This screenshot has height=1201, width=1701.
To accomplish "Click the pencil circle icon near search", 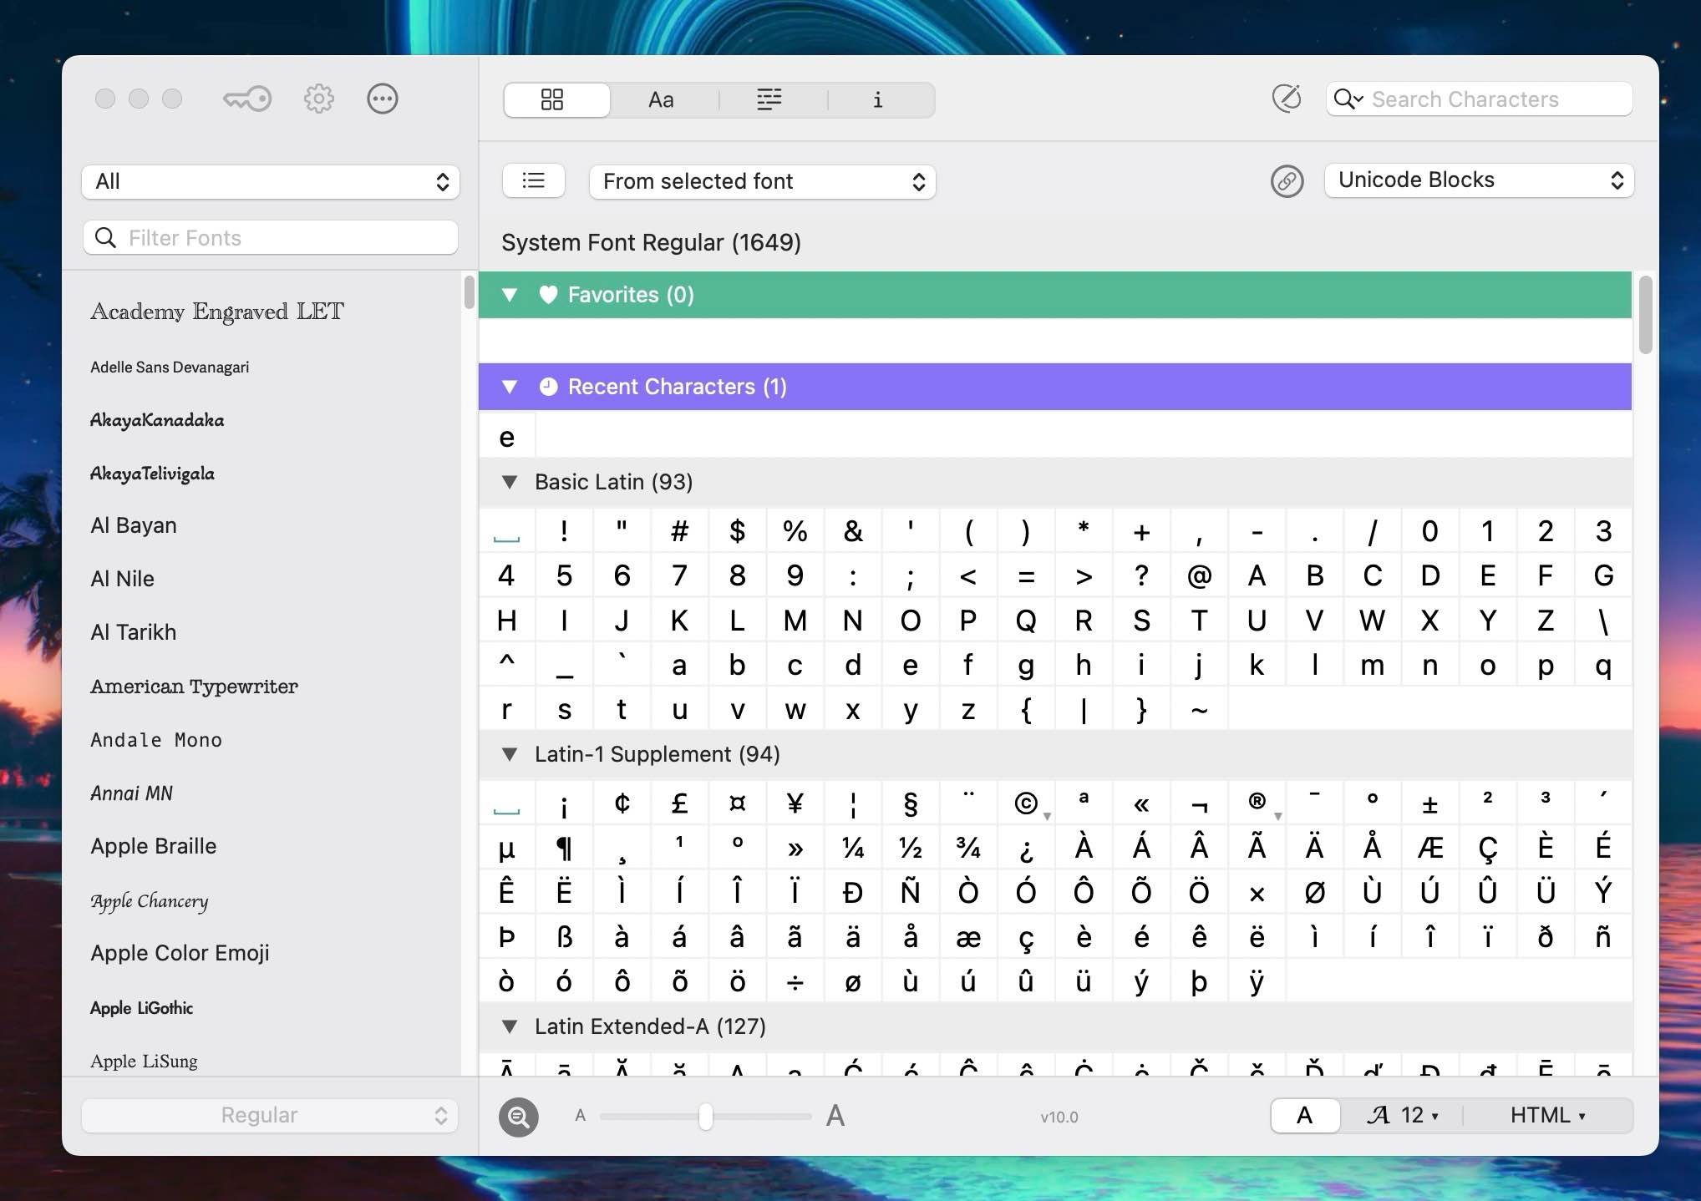I will pyautogui.click(x=1287, y=99).
